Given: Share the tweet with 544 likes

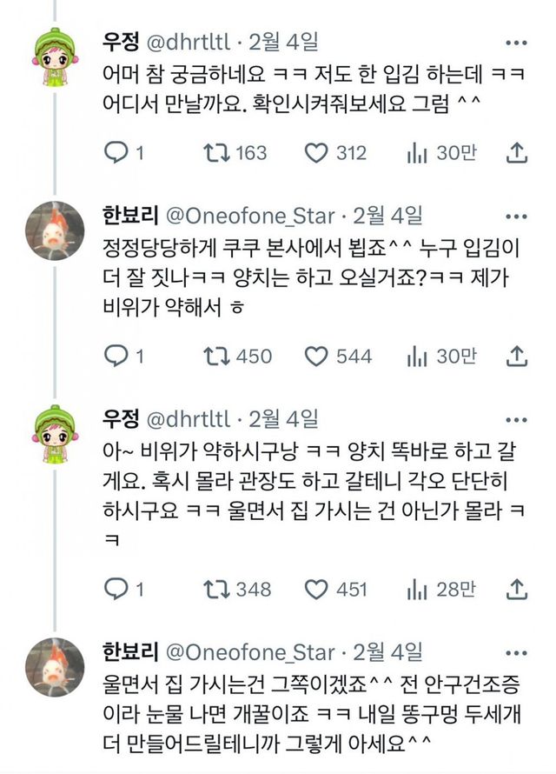Looking at the screenshot, I should [x=517, y=356].
